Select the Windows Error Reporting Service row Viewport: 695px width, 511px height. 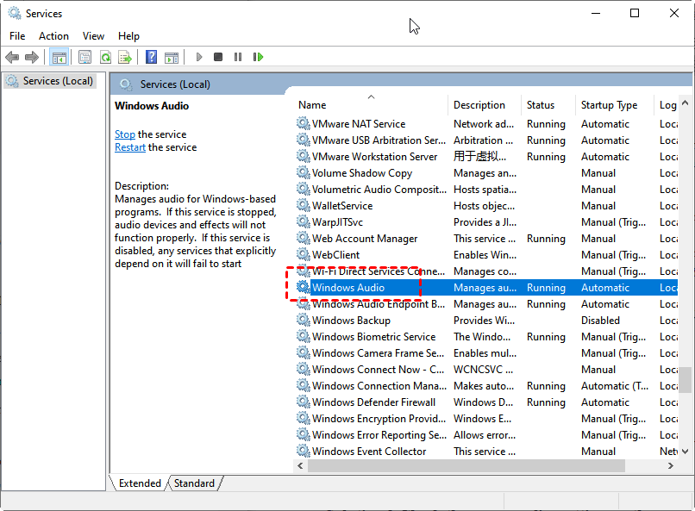(x=485, y=435)
